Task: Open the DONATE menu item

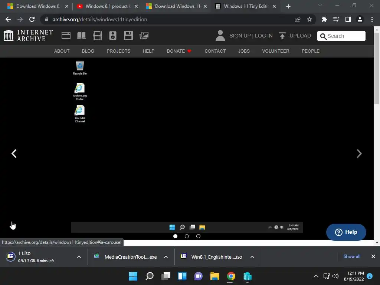Action: (x=179, y=51)
